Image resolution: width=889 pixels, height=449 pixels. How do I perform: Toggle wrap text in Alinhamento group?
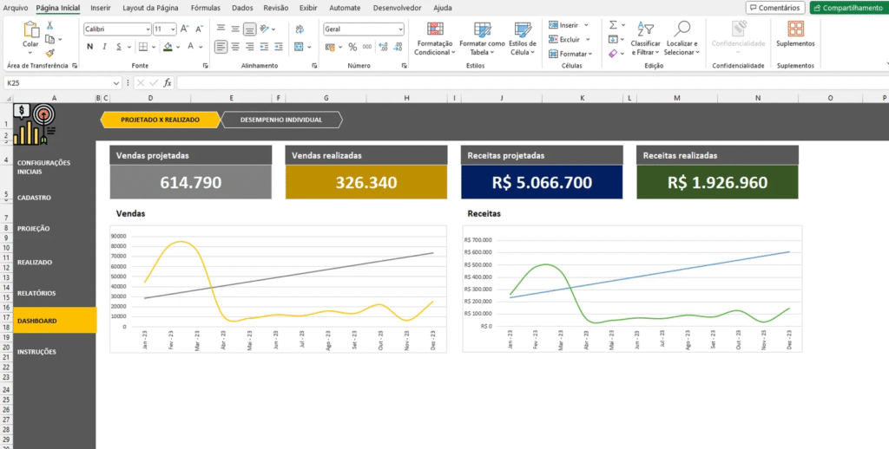pyautogui.click(x=298, y=29)
